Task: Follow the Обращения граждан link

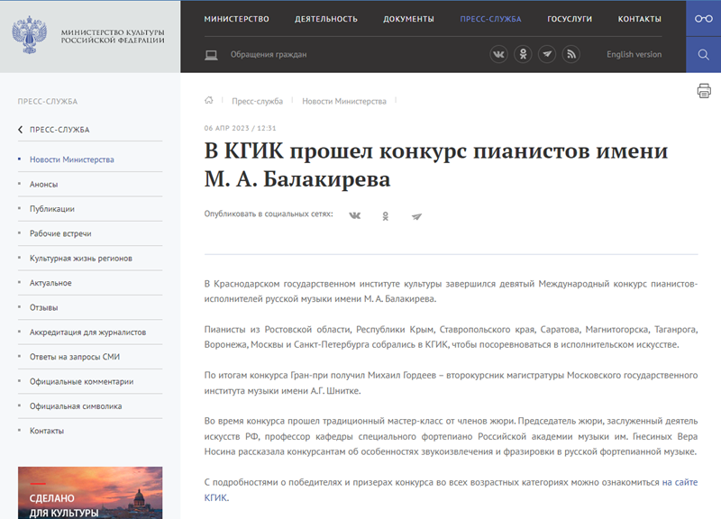Action: pyautogui.click(x=269, y=54)
